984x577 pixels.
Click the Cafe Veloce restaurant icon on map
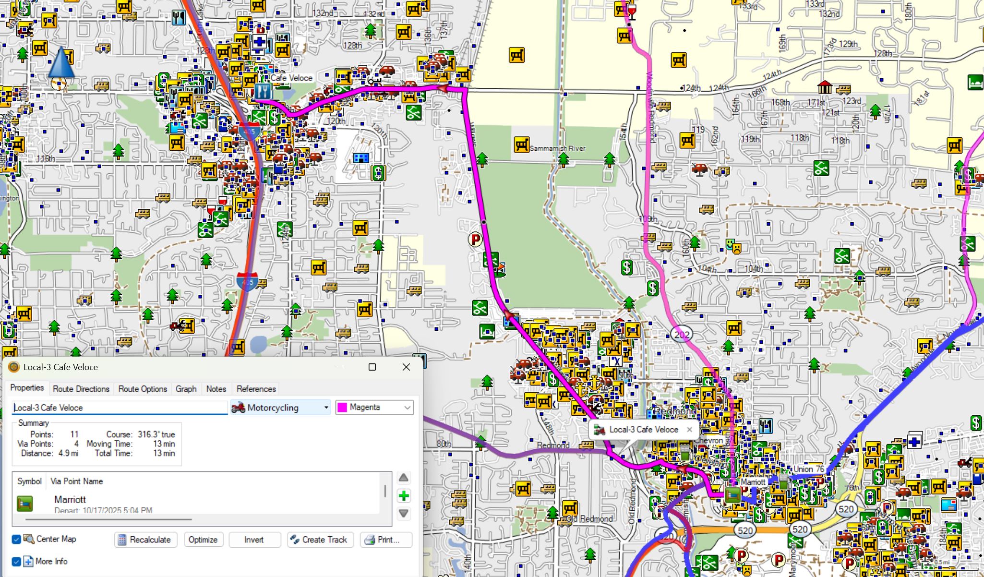point(262,91)
